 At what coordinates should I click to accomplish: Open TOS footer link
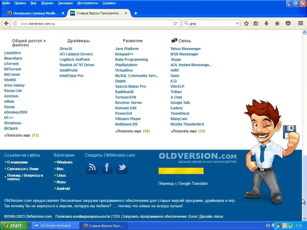pyautogui.click(x=116, y=217)
